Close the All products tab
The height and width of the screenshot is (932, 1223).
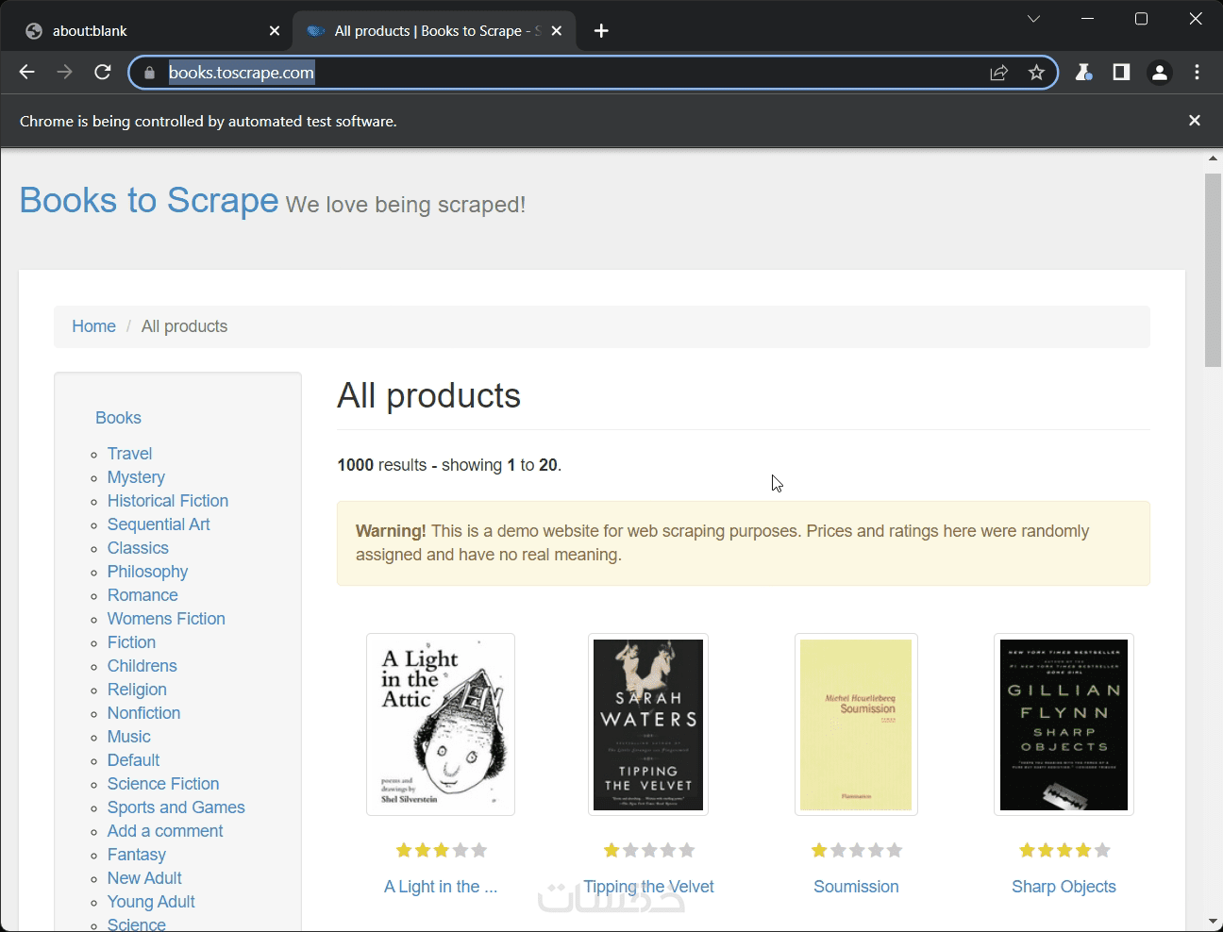pos(557,31)
